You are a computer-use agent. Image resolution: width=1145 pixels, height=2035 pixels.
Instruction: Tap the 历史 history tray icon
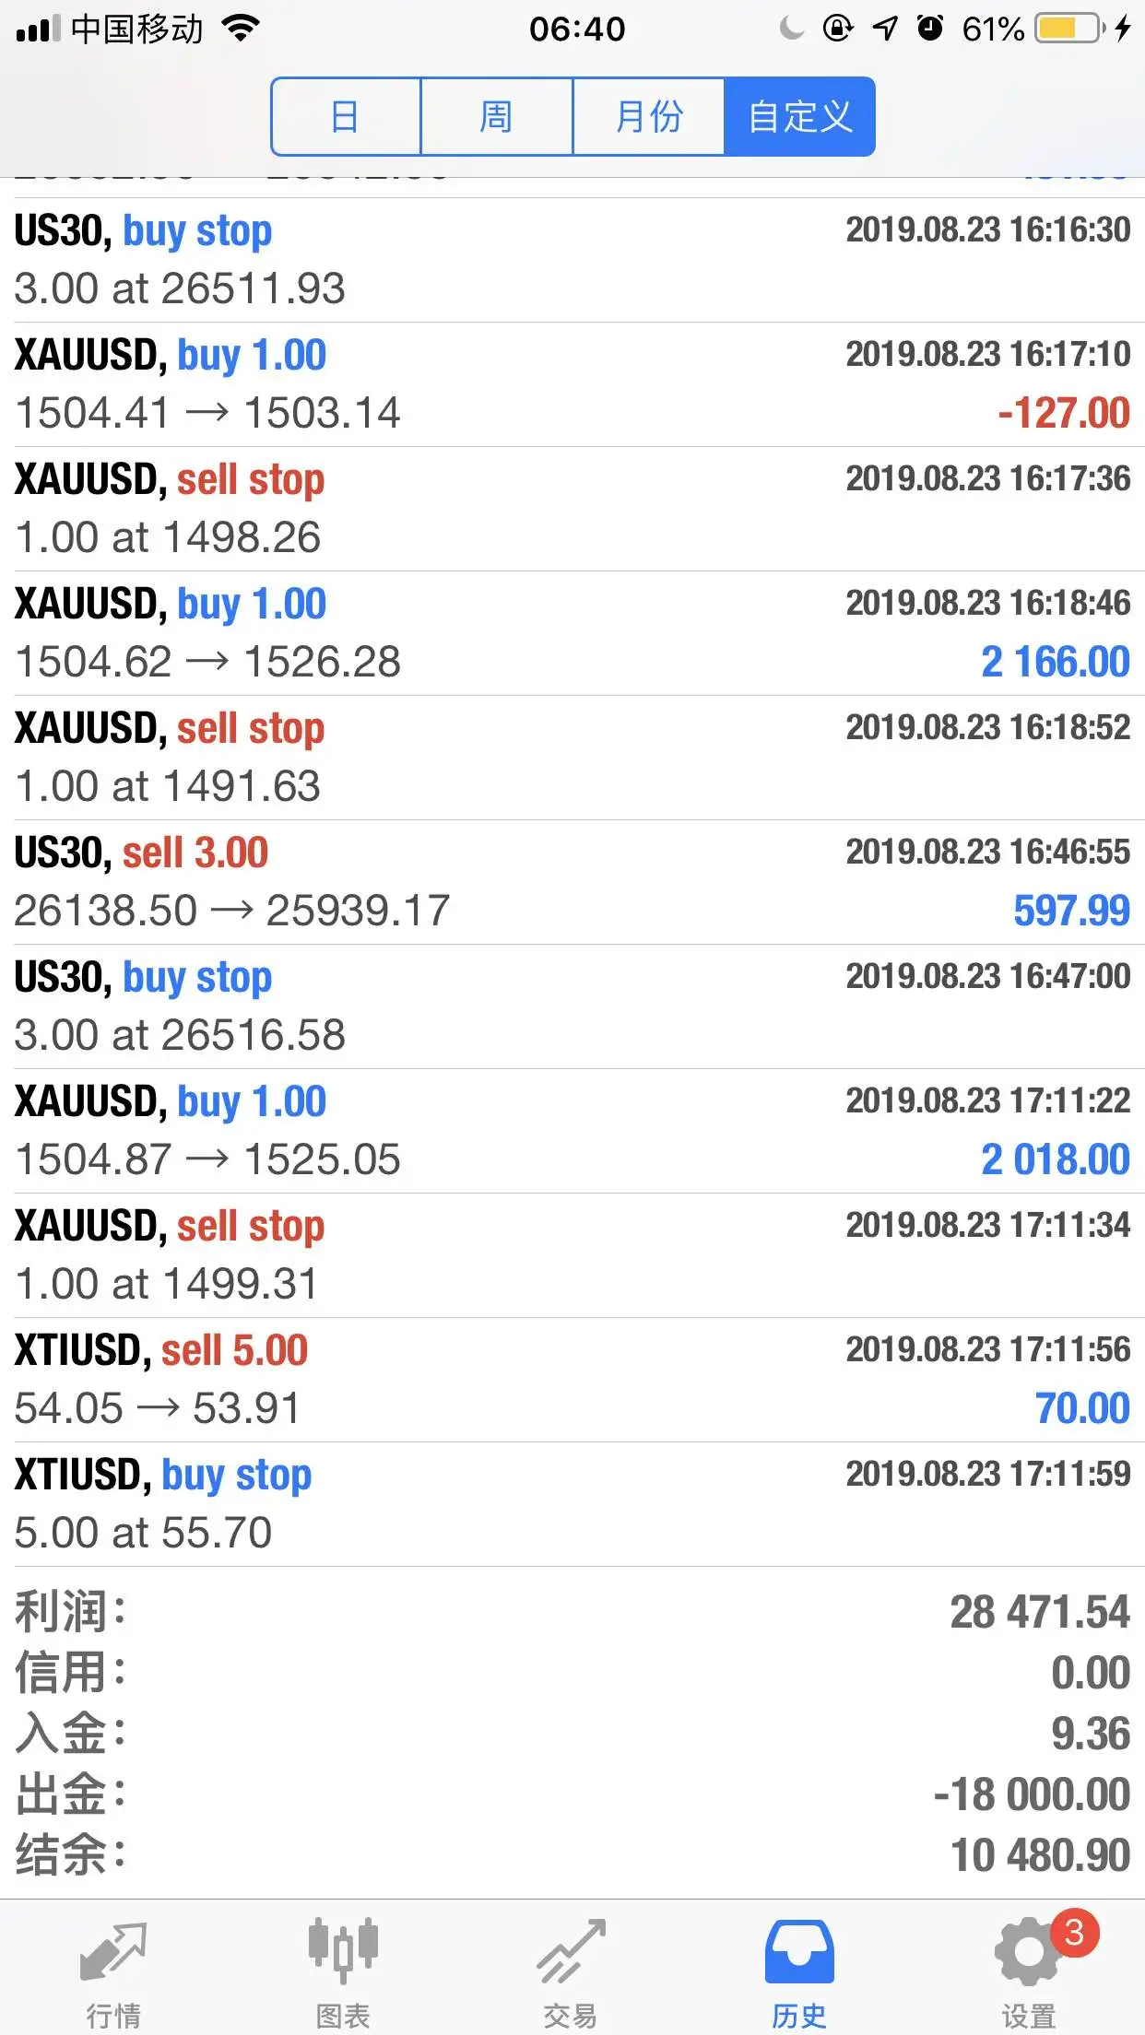coord(799,1952)
